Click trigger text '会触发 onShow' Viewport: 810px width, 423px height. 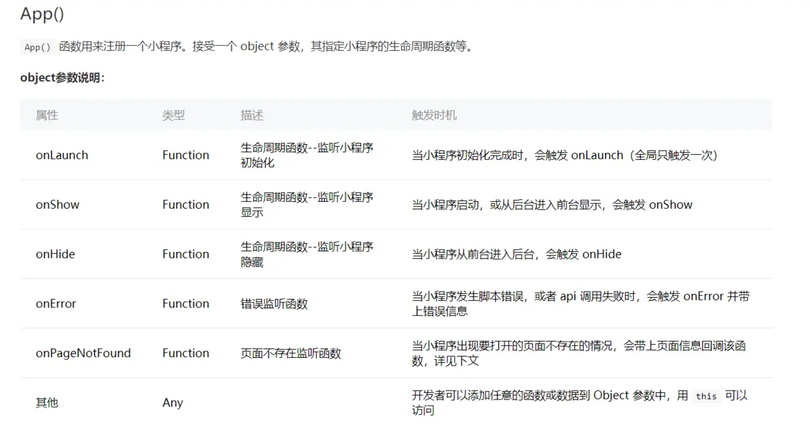653,205
